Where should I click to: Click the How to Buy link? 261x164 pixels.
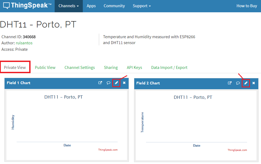click(247, 6)
